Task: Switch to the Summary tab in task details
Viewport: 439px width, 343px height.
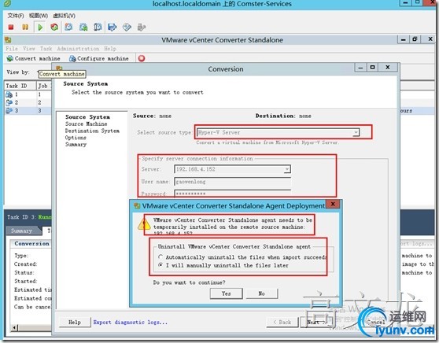Action: tap(22, 231)
